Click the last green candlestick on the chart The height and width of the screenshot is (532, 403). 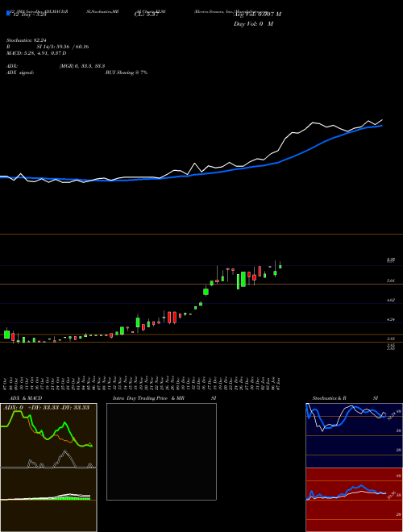(x=280, y=266)
